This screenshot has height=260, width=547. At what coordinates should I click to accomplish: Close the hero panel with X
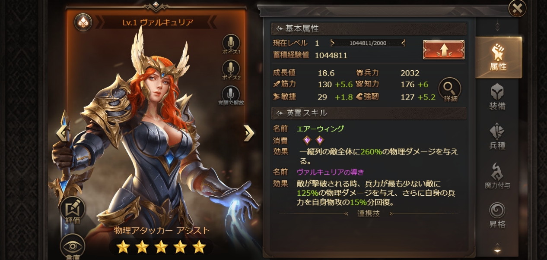click(x=517, y=8)
